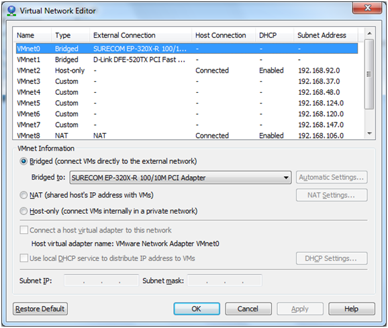Open the Bridged to adapter dropdown

point(181,177)
